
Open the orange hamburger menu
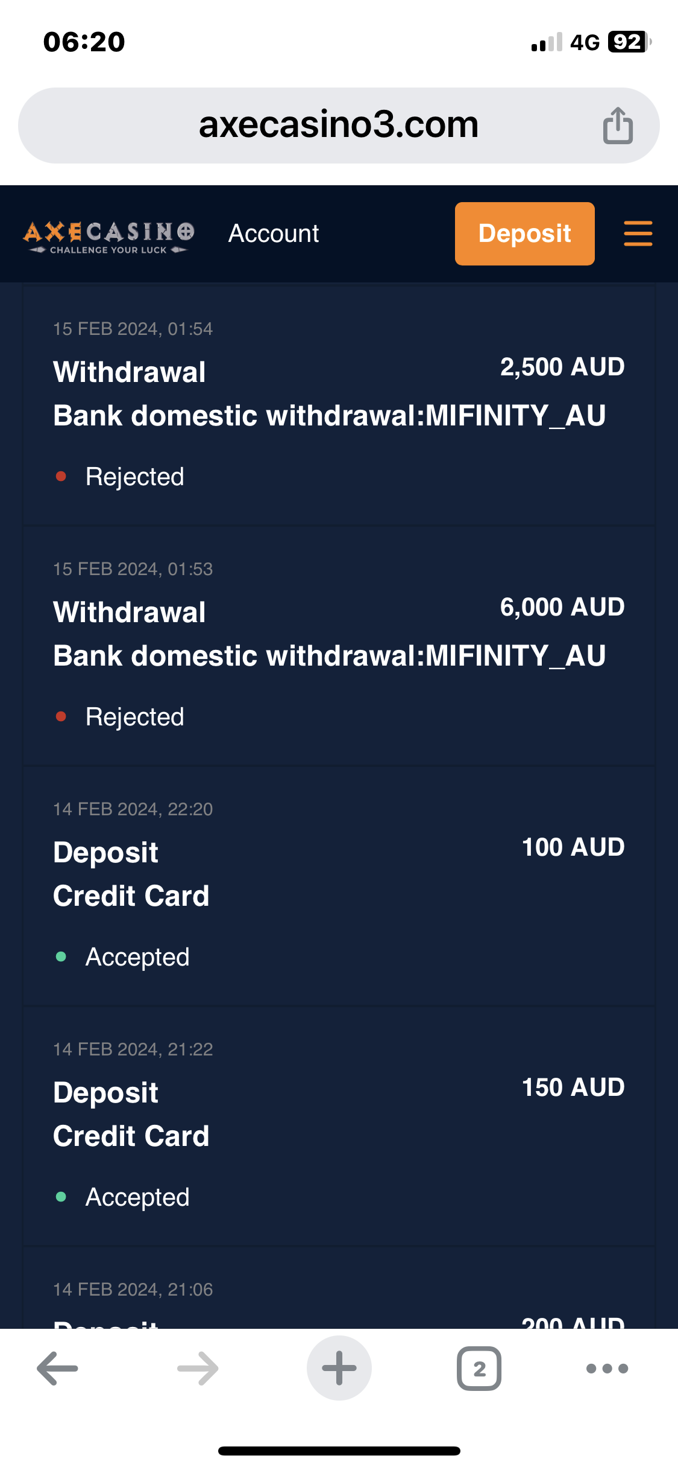click(638, 234)
